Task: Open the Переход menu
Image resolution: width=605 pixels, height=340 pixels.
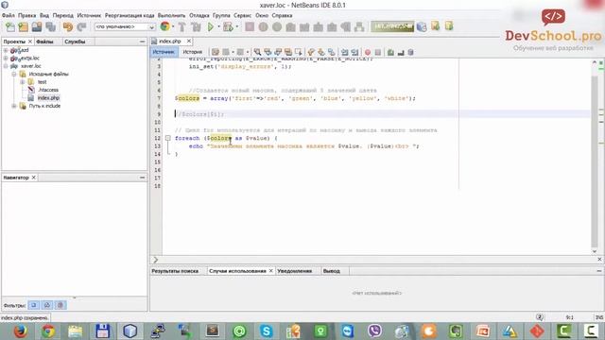Action: (x=63, y=15)
